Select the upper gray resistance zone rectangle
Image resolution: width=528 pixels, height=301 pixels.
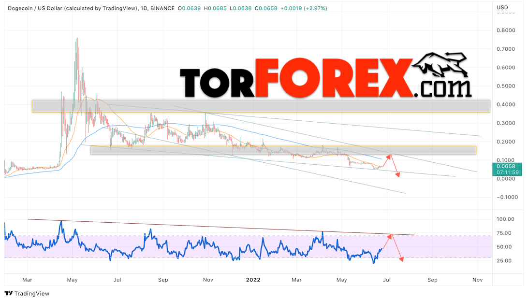coord(261,106)
